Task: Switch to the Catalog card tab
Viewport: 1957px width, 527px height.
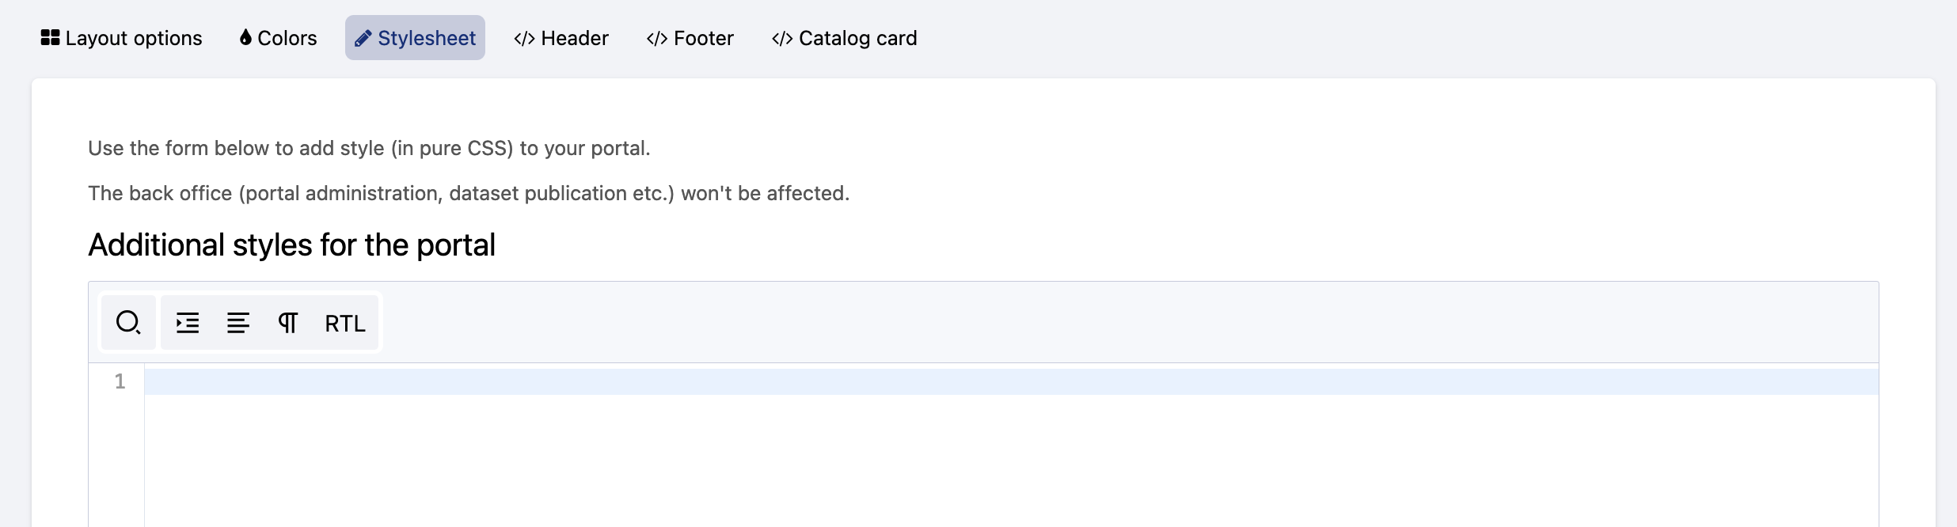Action: click(x=857, y=38)
